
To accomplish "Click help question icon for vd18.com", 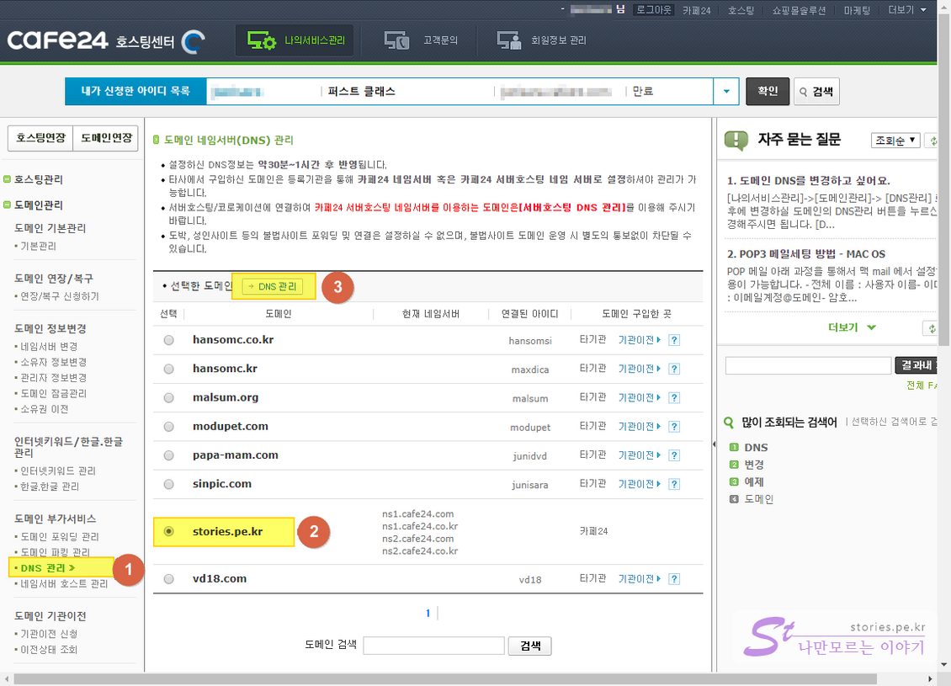I will coord(674,579).
